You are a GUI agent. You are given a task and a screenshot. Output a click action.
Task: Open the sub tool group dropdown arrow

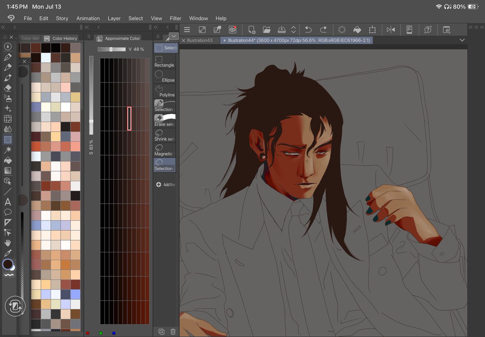tap(173, 36)
